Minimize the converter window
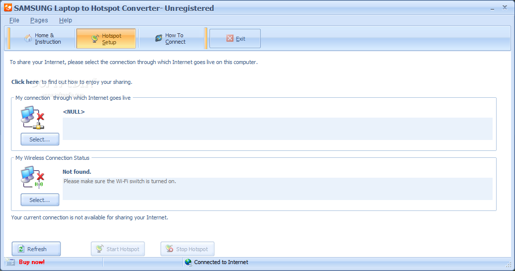The image size is (515, 271). (x=492, y=8)
